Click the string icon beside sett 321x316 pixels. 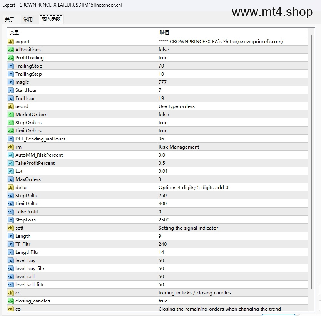[x=11, y=228]
